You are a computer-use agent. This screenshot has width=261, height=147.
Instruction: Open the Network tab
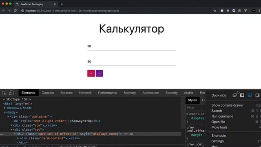click(x=85, y=93)
